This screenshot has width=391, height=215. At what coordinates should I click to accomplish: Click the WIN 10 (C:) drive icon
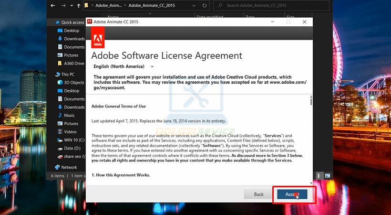(x=60, y=140)
